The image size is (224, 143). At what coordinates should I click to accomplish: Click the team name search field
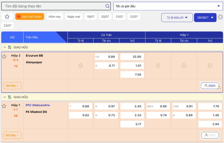pyautogui.click(x=53, y=6)
